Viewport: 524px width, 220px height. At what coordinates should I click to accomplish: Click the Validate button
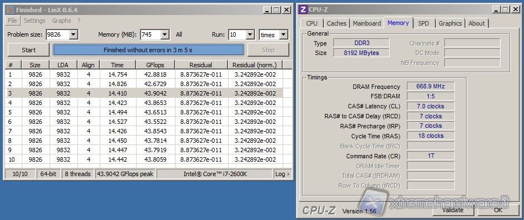[x=453, y=210]
